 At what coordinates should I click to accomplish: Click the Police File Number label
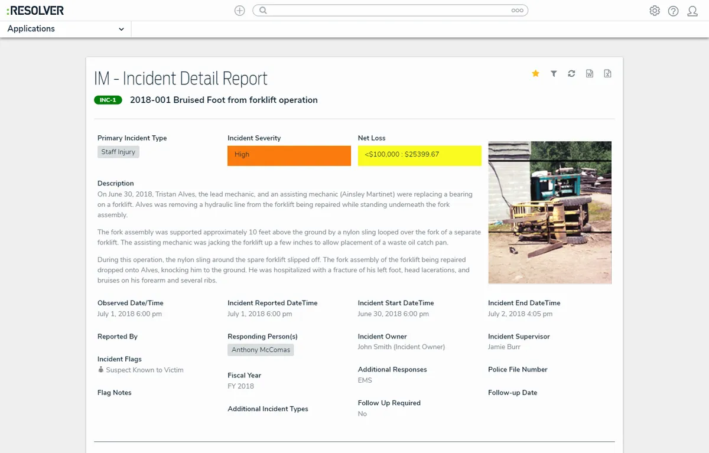click(518, 370)
